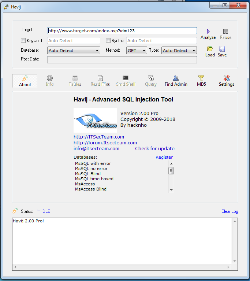
Task: Click the "Havij 2.00 Pro!" log line
Action: click(x=28, y=221)
